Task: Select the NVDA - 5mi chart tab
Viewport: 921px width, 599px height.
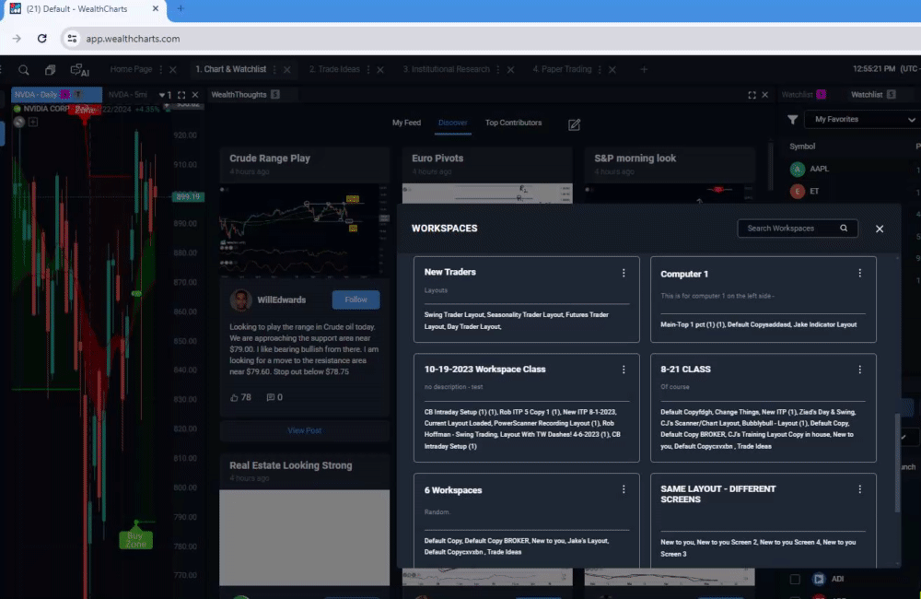Action: coord(127,95)
